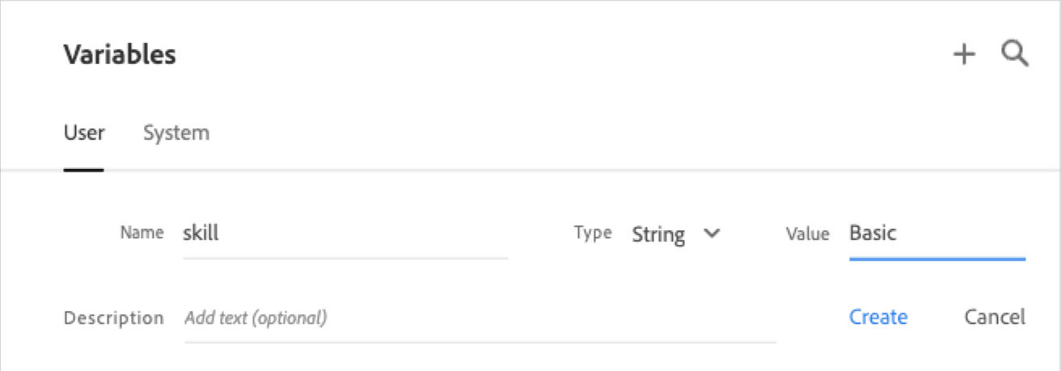Viewport: 1061px width, 371px height.
Task: Switch to the System tab
Action: point(176,133)
